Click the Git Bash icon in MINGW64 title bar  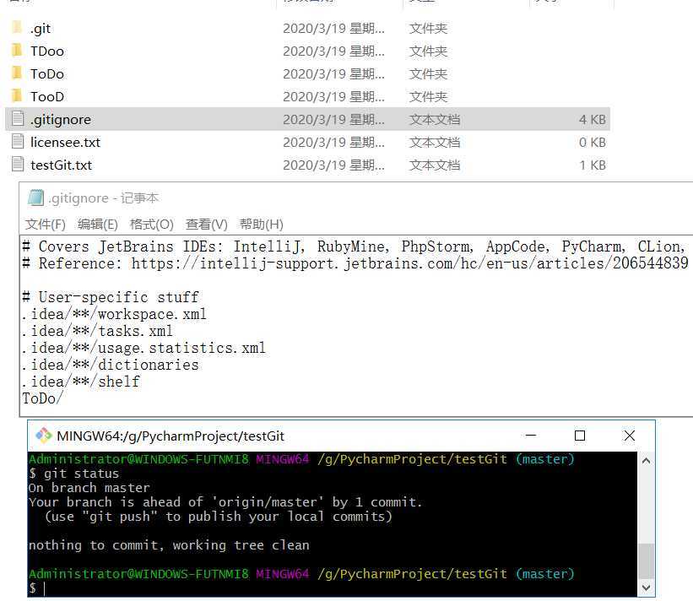click(x=43, y=436)
